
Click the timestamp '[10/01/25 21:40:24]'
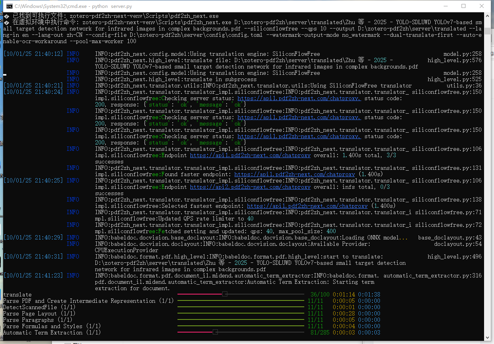(33, 92)
